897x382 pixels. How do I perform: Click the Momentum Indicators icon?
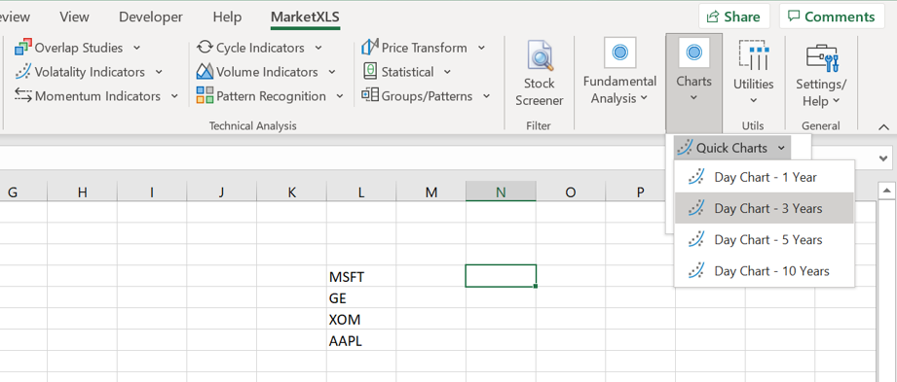click(22, 95)
